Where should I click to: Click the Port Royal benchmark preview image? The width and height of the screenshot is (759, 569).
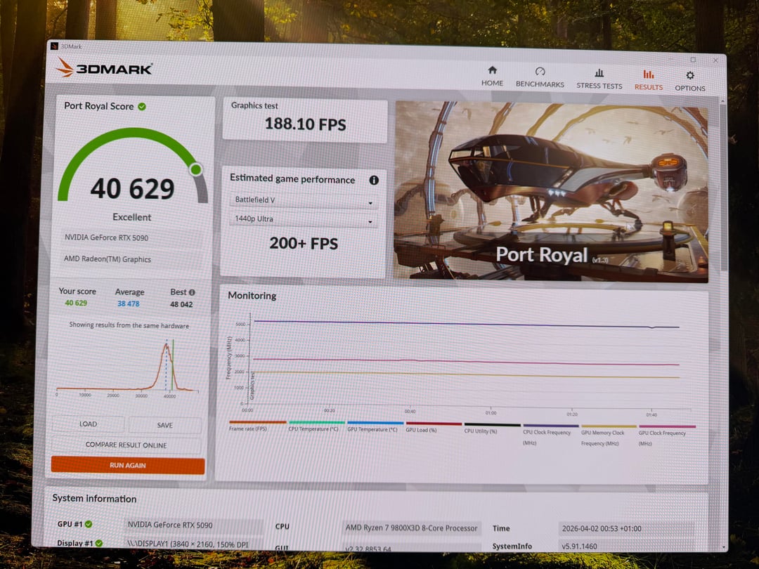click(551, 191)
